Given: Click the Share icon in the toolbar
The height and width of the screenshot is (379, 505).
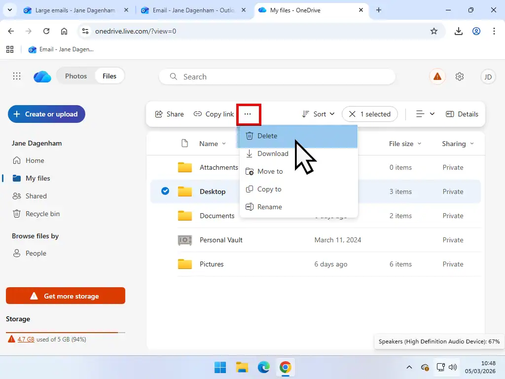Looking at the screenshot, I should click(169, 114).
